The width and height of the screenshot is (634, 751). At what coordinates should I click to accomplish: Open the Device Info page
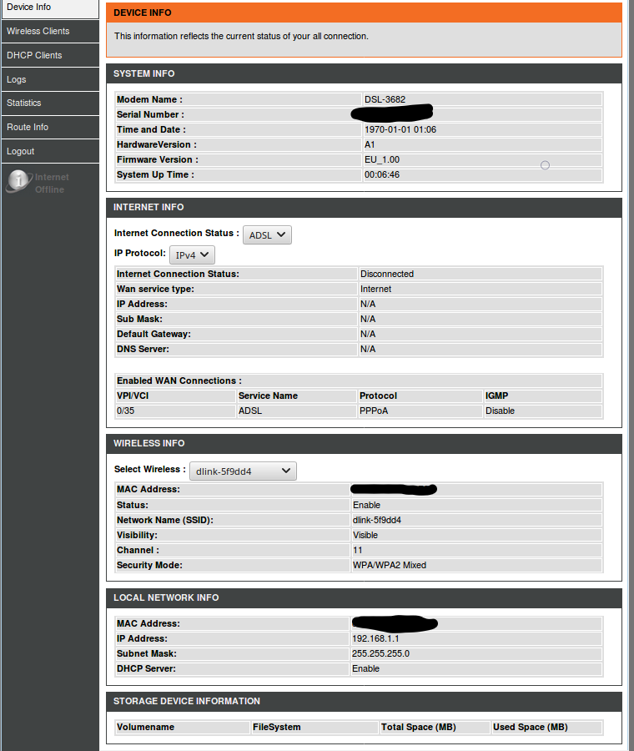click(x=29, y=8)
